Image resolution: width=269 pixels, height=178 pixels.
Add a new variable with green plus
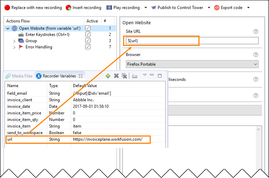(108, 76)
